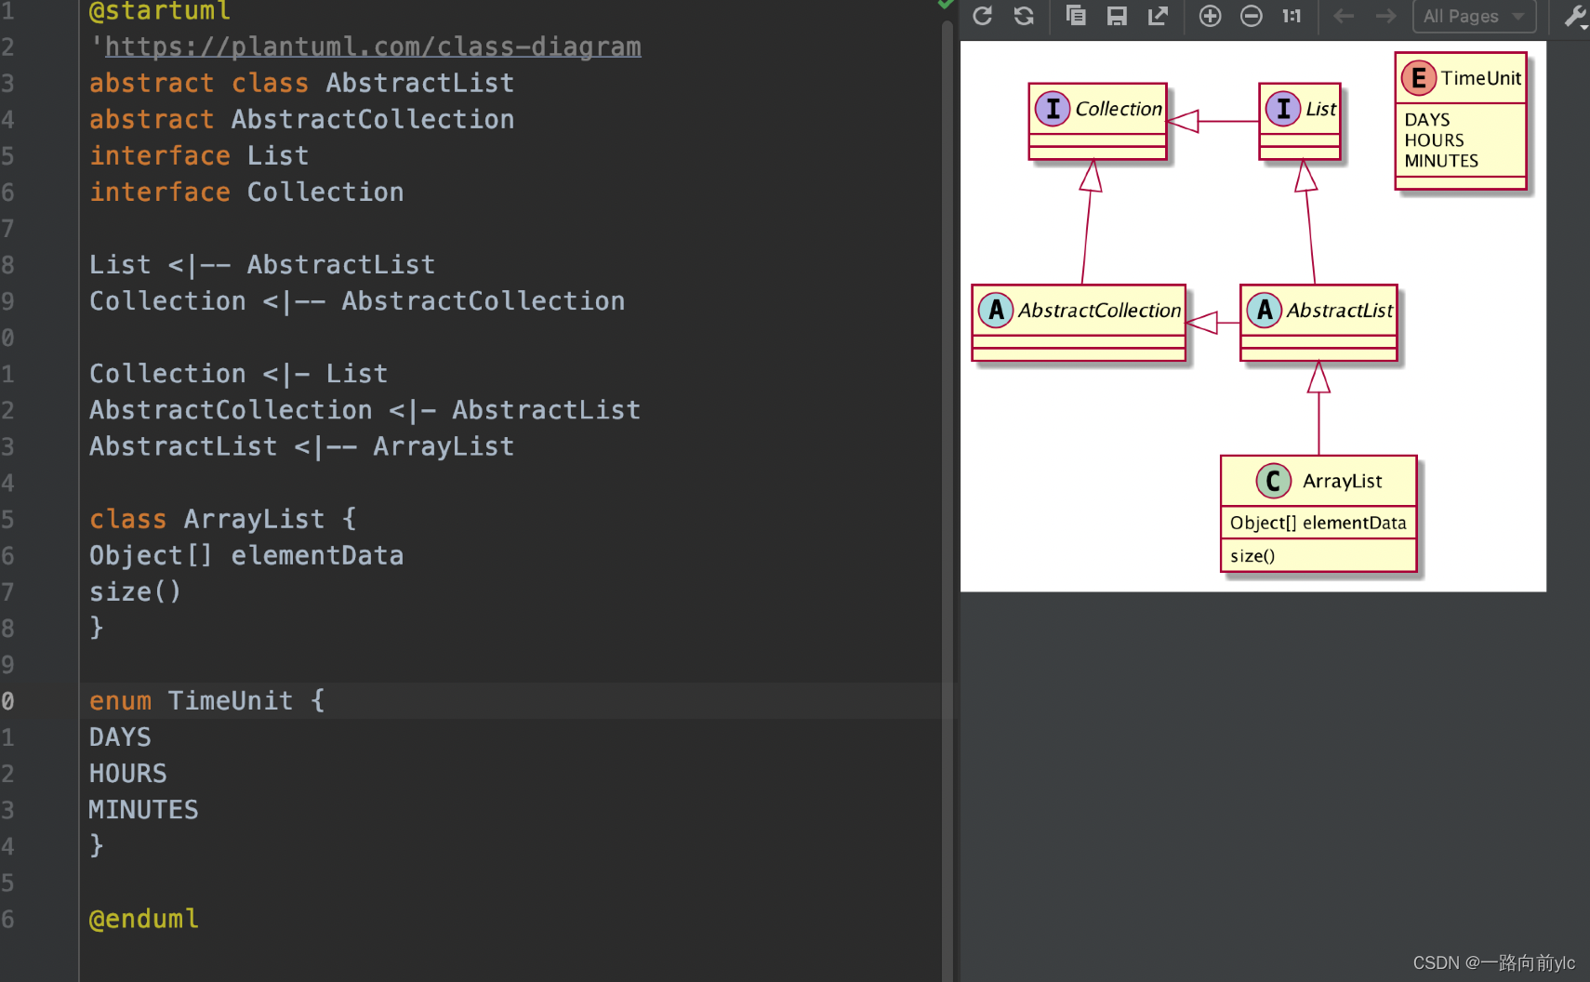The width and height of the screenshot is (1590, 982).
Task: Refresh the PlantUML diagram preview
Action: point(982,16)
